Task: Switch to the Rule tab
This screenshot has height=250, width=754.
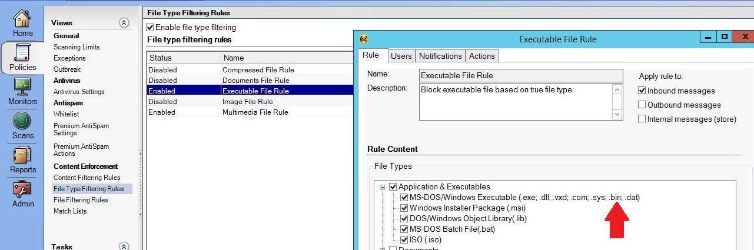Action: point(371,55)
